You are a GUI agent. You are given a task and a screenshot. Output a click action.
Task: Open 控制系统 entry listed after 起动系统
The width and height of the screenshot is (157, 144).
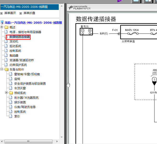15,51
